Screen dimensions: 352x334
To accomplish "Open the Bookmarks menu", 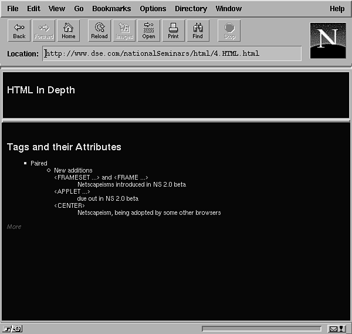I will click(111, 9).
